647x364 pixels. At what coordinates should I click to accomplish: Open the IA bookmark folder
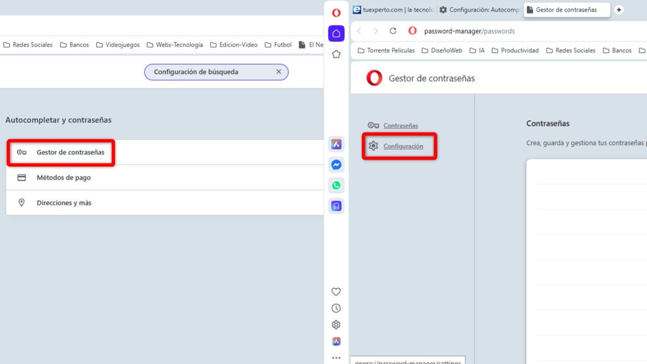[x=477, y=50]
